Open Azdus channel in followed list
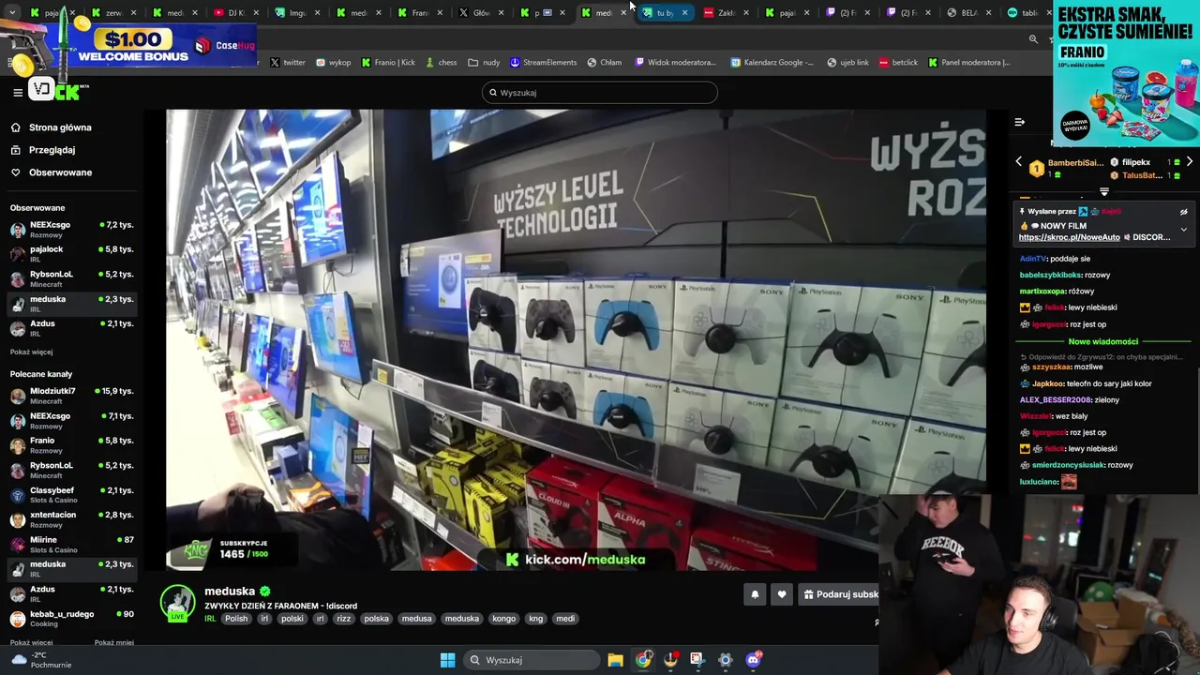This screenshot has height=675, width=1200. [72, 328]
